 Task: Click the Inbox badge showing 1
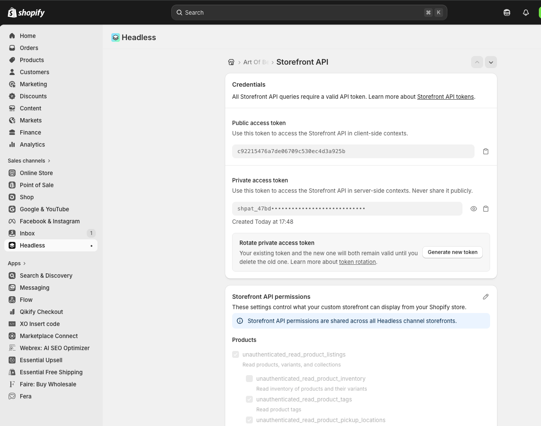pos(91,233)
